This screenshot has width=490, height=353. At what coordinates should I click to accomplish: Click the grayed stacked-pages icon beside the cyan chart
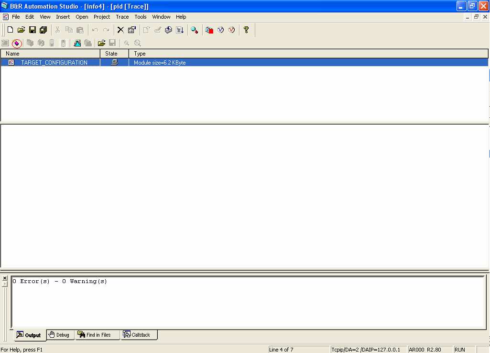pyautogui.click(x=88, y=43)
